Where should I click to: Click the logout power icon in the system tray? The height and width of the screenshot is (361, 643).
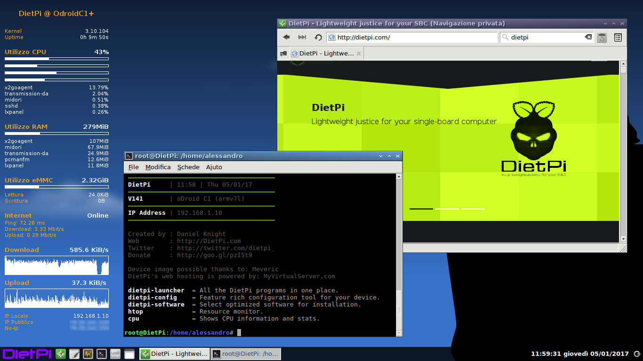[637, 354]
